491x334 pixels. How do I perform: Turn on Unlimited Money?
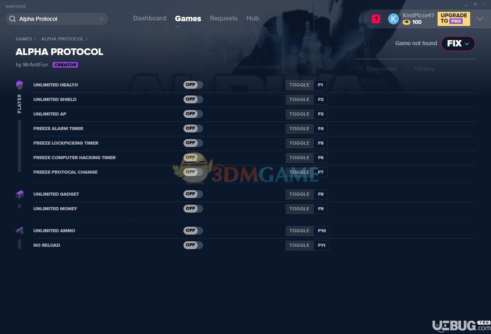click(x=193, y=209)
